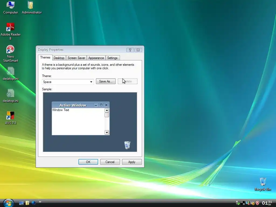276x207 pixels.
Task: Open the Computer desktop icon
Action: point(11,7)
